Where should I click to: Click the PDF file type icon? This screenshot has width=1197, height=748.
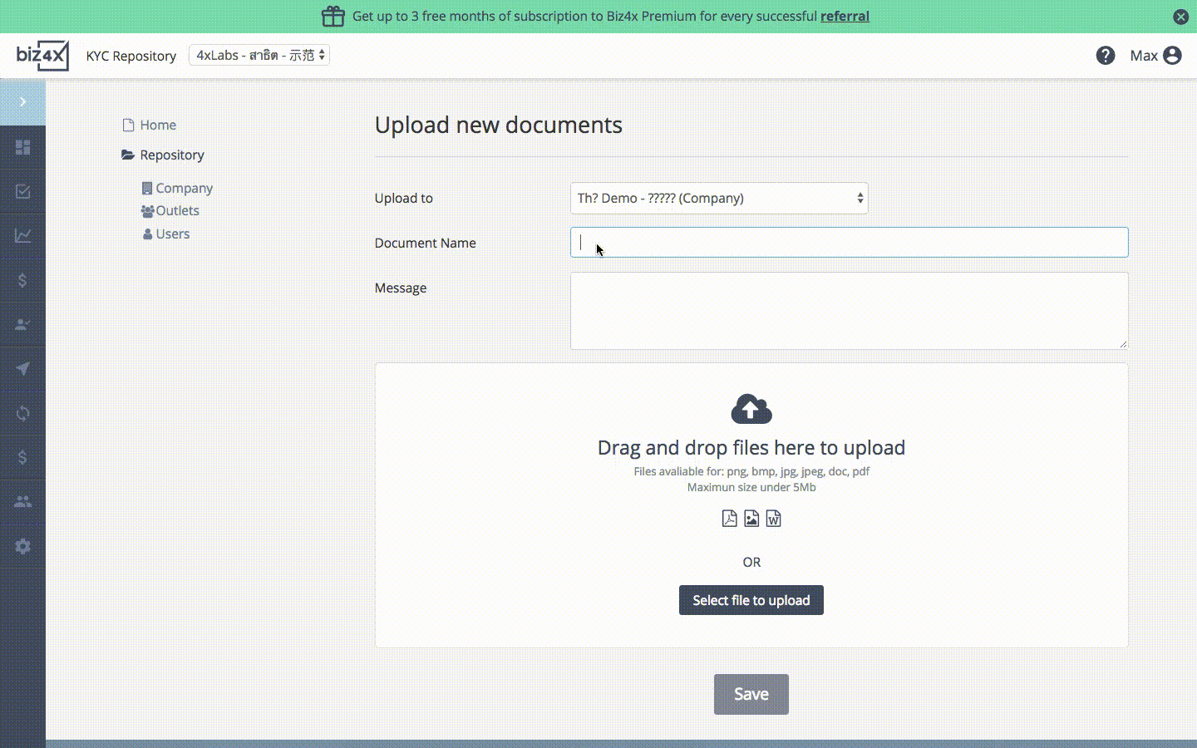tap(729, 519)
